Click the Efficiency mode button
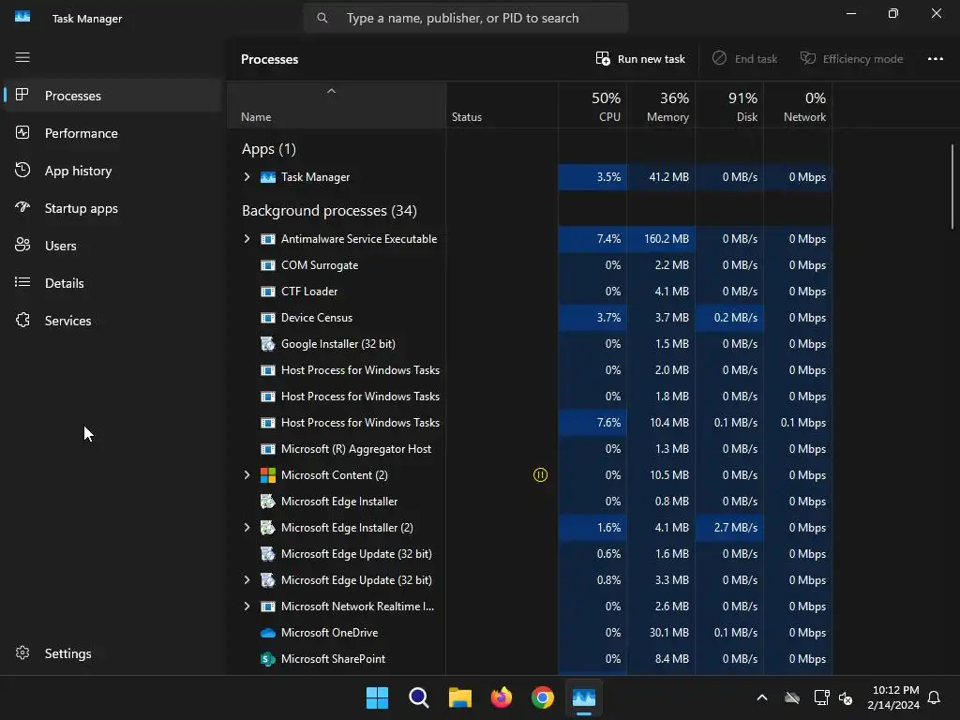The height and width of the screenshot is (720, 960). (851, 59)
